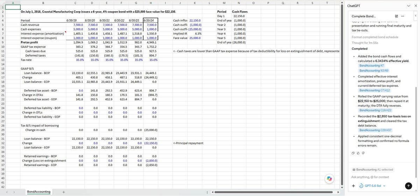Click the vertical scrollbar down arrow of the sheet
The image size is (420, 196).
point(343,187)
